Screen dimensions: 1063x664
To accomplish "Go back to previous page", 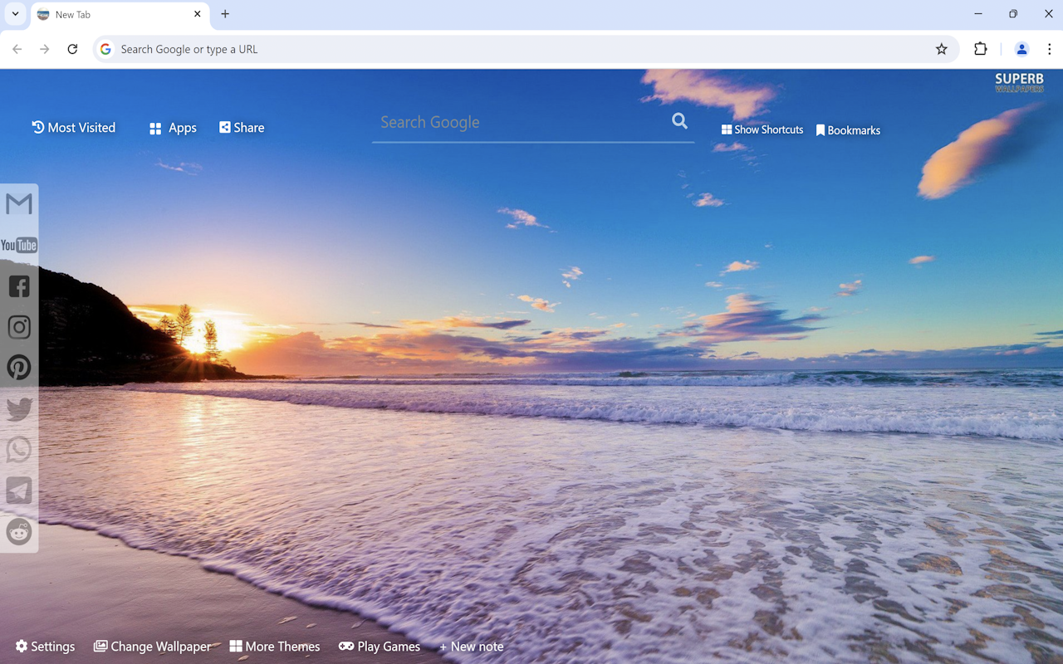I will pos(17,49).
